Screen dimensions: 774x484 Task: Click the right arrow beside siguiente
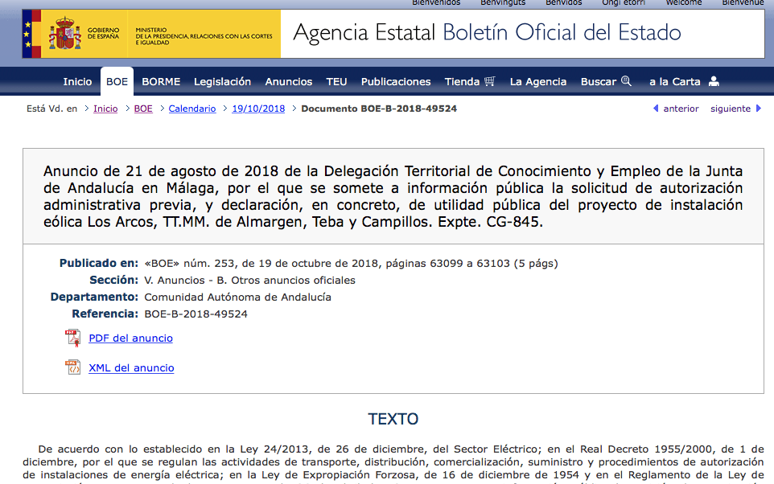pos(759,108)
